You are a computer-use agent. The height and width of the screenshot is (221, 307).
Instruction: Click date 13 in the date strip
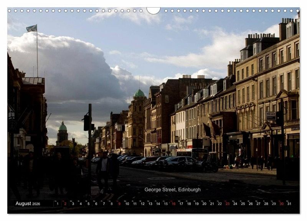click(x=150, y=204)
